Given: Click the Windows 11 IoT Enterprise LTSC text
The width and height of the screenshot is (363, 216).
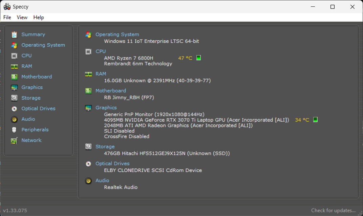Looking at the screenshot, I should 151,41.
